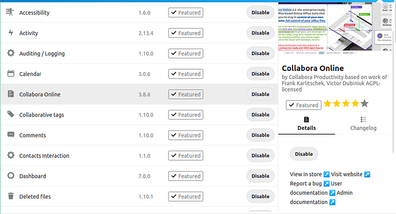396x214 pixels.
Task: Click the Auditing / Logging gear icon
Action: 10,53
